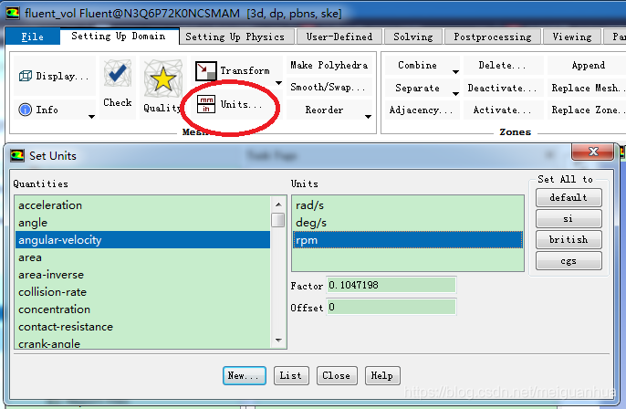Expand the Info dropdown arrow

91,117
